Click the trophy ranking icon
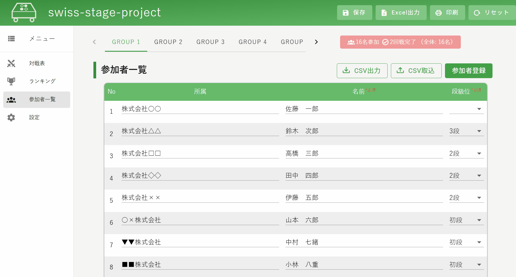The width and height of the screenshot is (516, 277). coord(11,81)
